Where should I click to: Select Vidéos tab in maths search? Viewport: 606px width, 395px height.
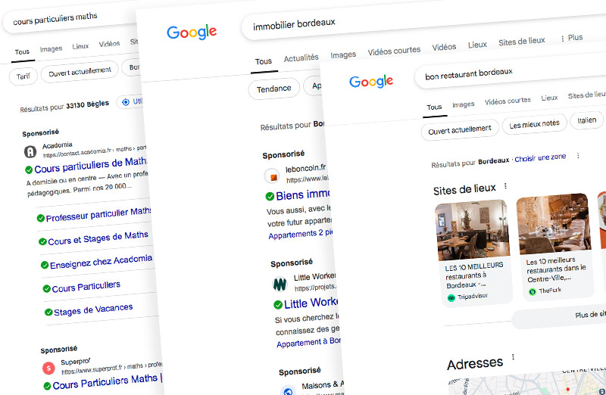pyautogui.click(x=109, y=44)
